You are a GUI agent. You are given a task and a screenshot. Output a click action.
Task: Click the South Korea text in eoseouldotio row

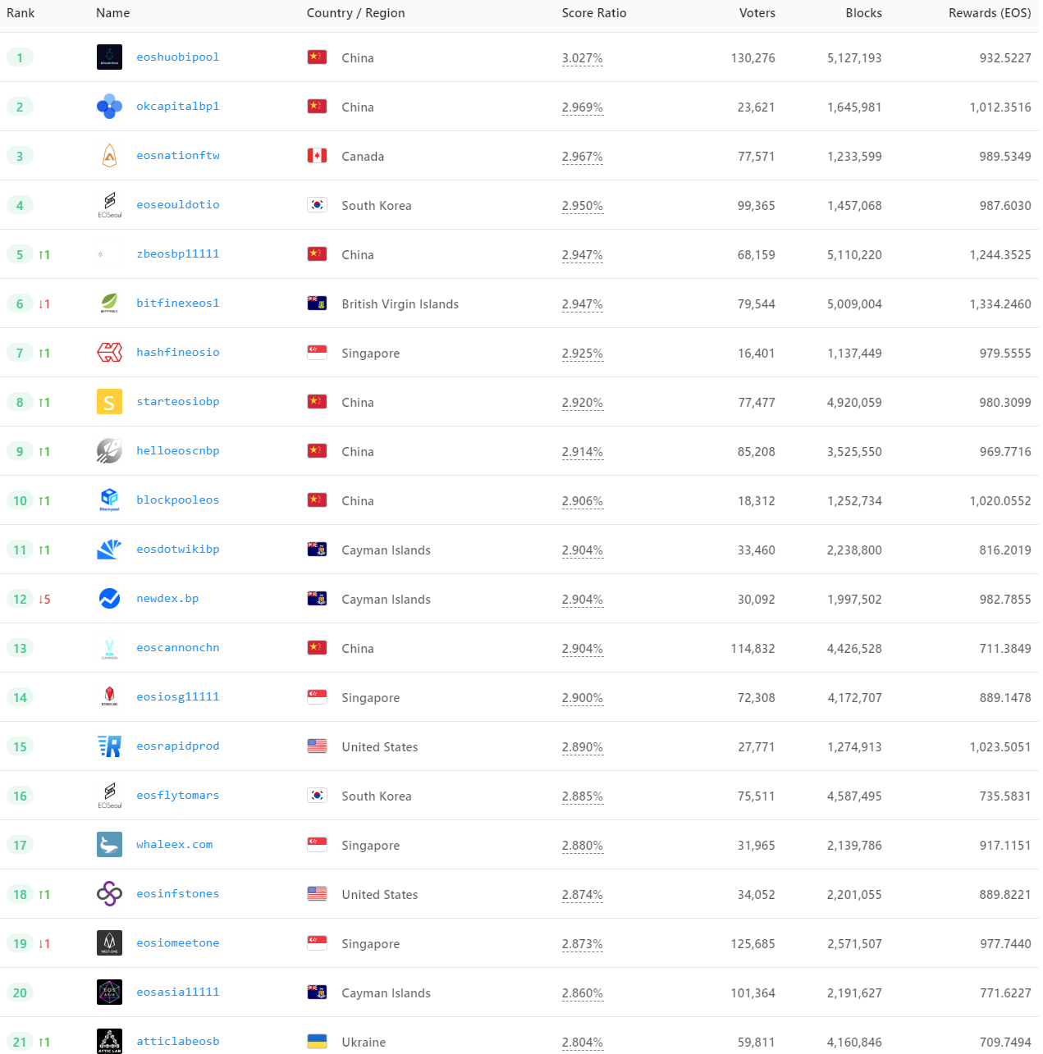377,206
